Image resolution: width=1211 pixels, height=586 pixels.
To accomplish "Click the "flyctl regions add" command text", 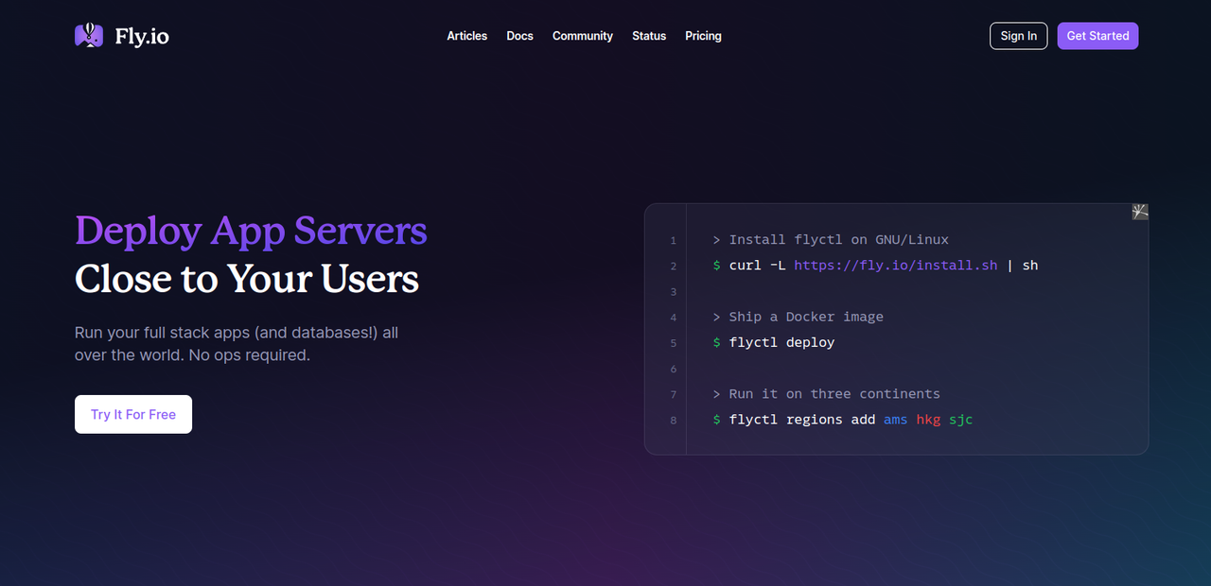I will [802, 419].
